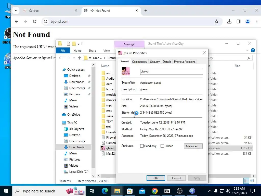Viewport: 261px width, 196px height.
Task: Confirm Properties dialog with OK
Action: [x=156, y=178]
